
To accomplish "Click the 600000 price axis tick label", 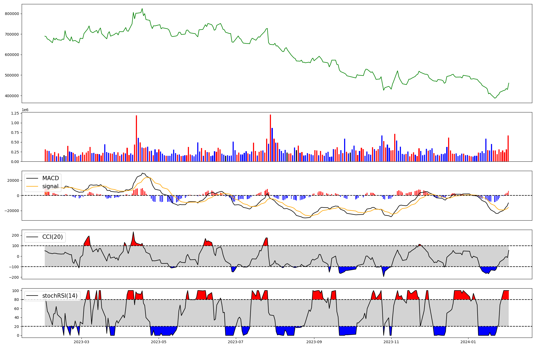I will tap(12, 55).
